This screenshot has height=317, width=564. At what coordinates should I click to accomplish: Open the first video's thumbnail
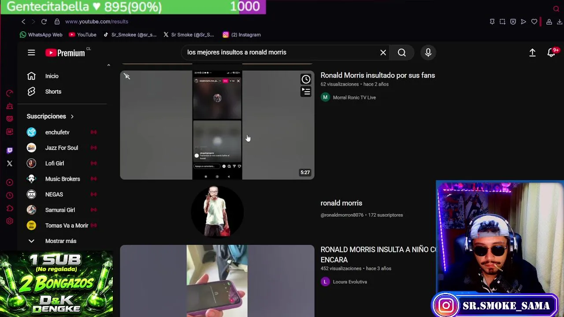(217, 125)
